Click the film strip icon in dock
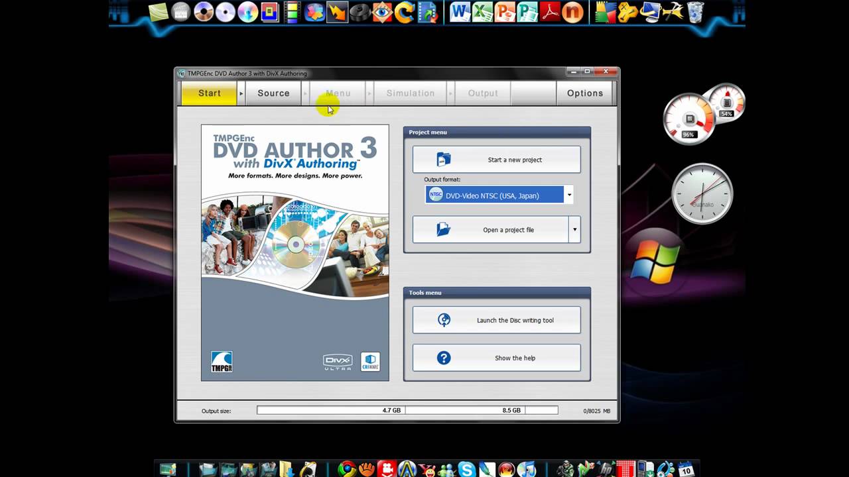 tap(292, 12)
